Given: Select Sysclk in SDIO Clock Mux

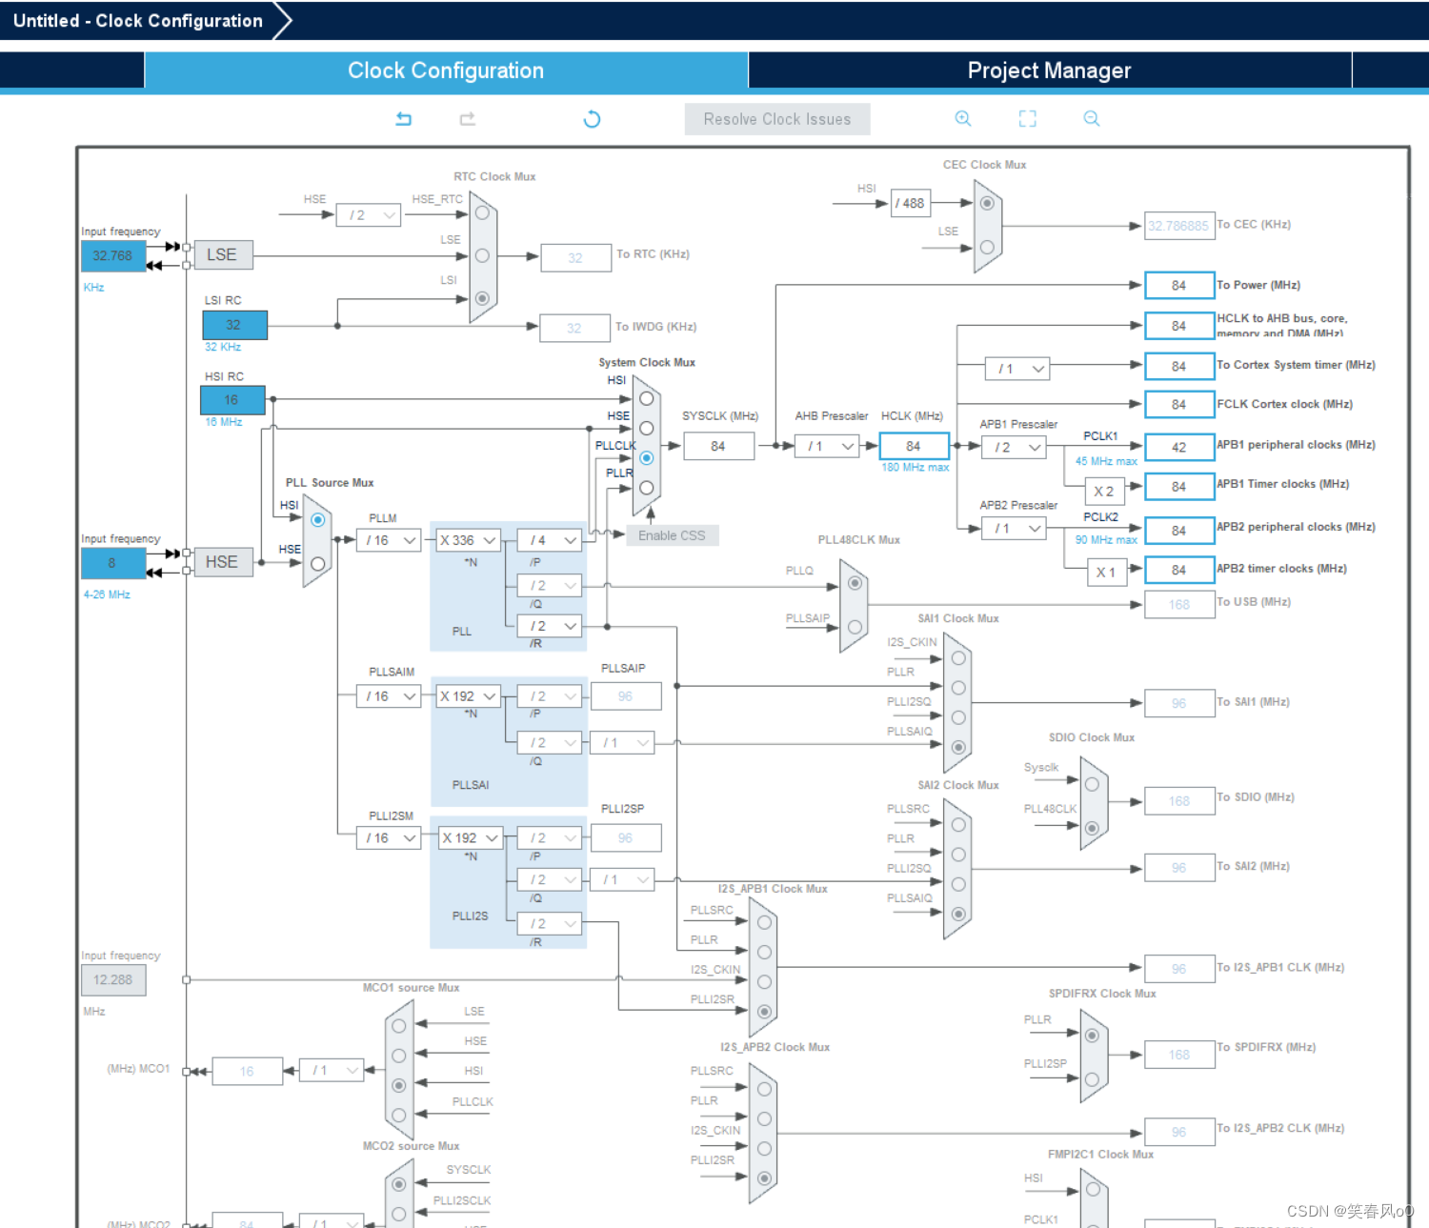Looking at the screenshot, I should pos(1092,784).
